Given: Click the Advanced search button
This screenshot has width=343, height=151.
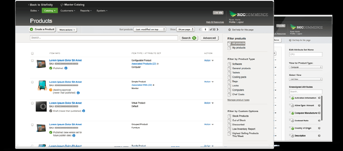Looking at the screenshot, I should coord(209,38).
